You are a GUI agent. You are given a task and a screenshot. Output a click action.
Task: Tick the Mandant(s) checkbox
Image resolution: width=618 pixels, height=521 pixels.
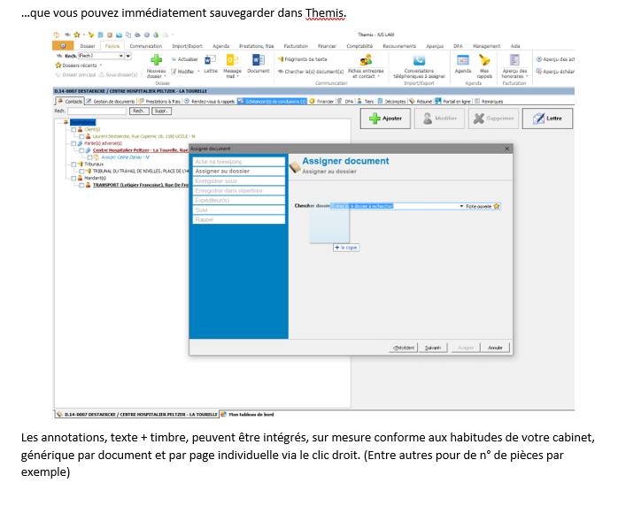(73, 178)
